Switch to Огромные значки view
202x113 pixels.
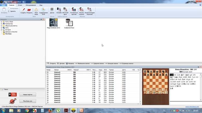(126, 63)
